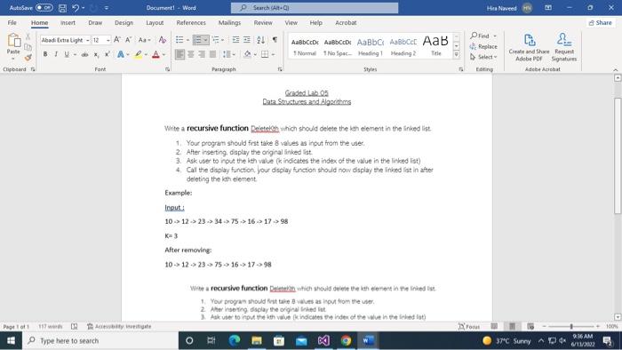The image size is (622, 350).
Task: Center align the paragraph
Action: coord(191,54)
